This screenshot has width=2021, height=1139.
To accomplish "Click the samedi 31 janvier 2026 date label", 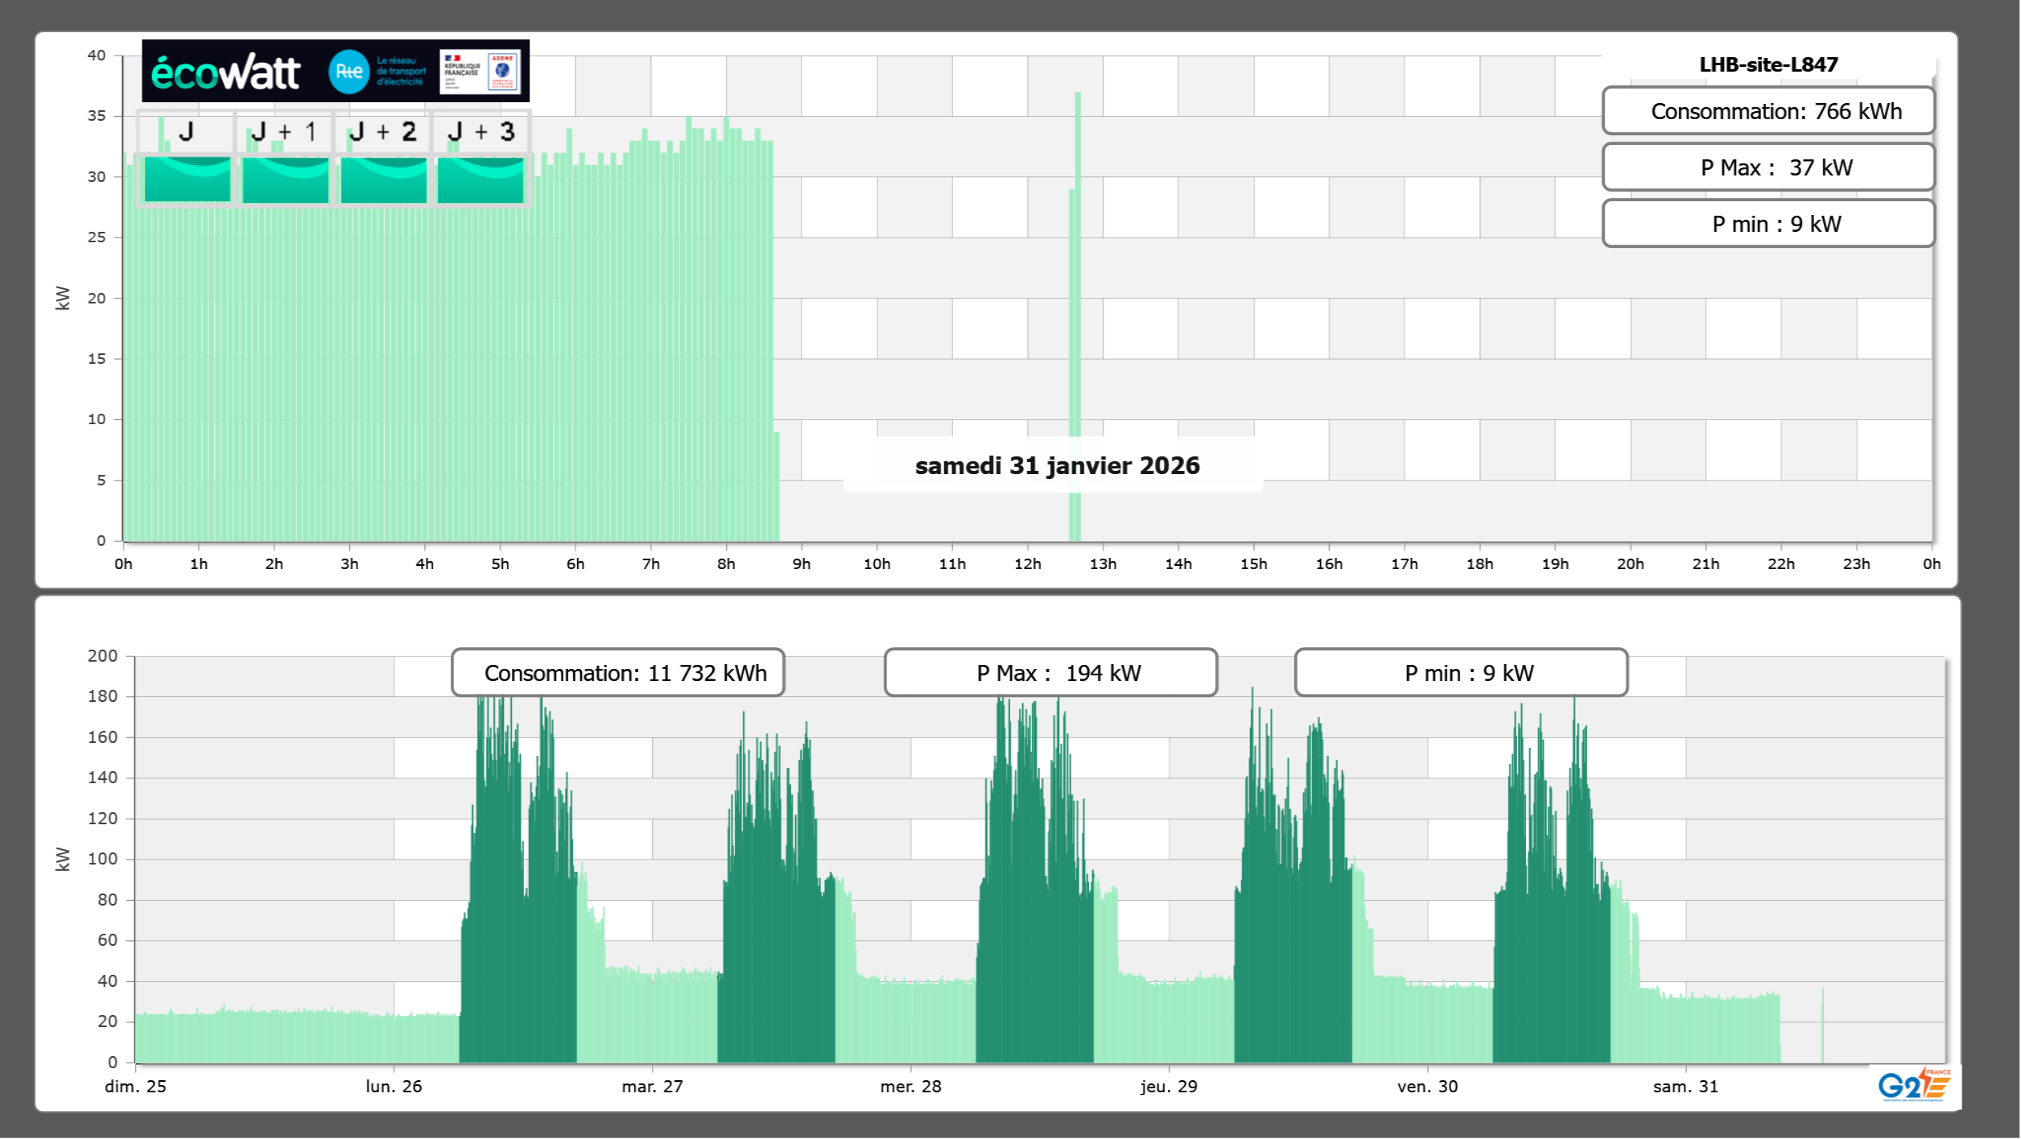I will 1056,465.
